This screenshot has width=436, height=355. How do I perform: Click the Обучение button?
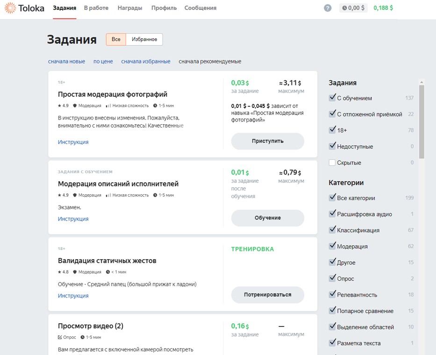[x=267, y=218]
